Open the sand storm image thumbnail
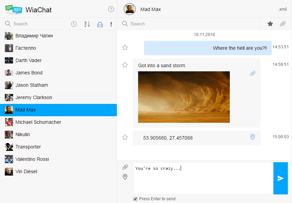This screenshot has height=203, width=292. pos(184,97)
